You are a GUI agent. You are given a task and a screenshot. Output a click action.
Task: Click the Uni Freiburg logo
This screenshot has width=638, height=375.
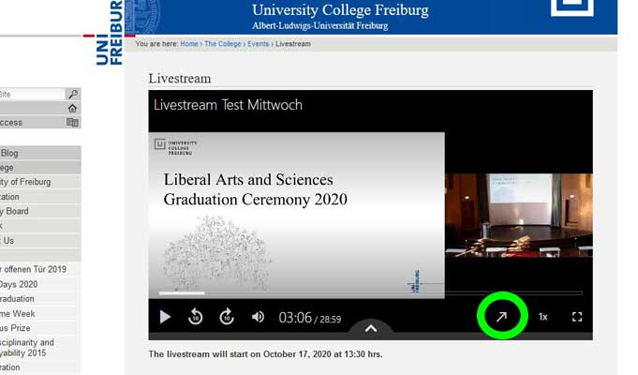109,33
